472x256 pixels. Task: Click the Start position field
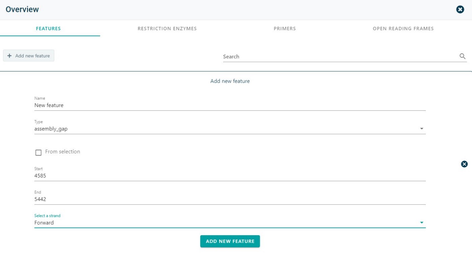point(230,176)
